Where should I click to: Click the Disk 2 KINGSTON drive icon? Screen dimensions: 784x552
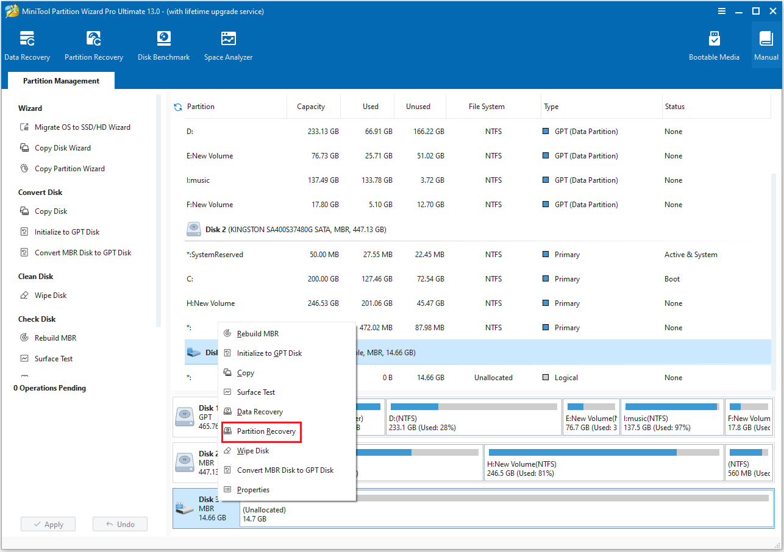(x=194, y=229)
